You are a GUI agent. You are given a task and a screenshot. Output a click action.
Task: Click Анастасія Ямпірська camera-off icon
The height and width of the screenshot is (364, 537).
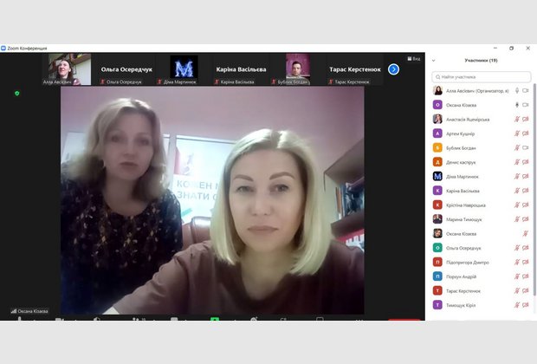coord(526,120)
